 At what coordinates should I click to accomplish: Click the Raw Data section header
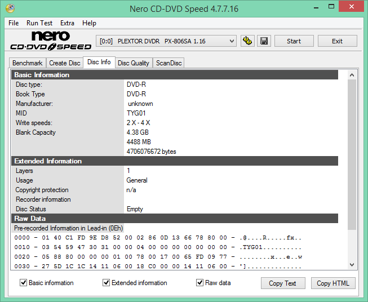tap(175, 219)
